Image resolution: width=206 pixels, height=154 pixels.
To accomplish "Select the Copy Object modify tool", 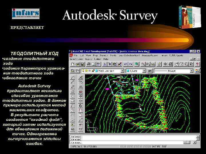I will coord(80,82).
